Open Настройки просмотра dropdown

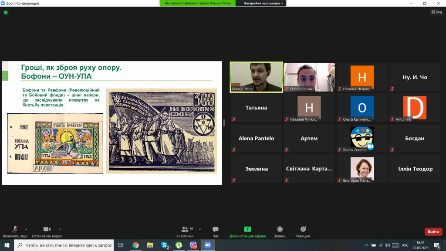pos(264,3)
